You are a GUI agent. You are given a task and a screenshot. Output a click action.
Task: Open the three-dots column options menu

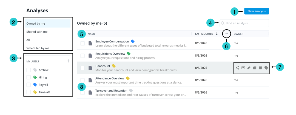227,34
